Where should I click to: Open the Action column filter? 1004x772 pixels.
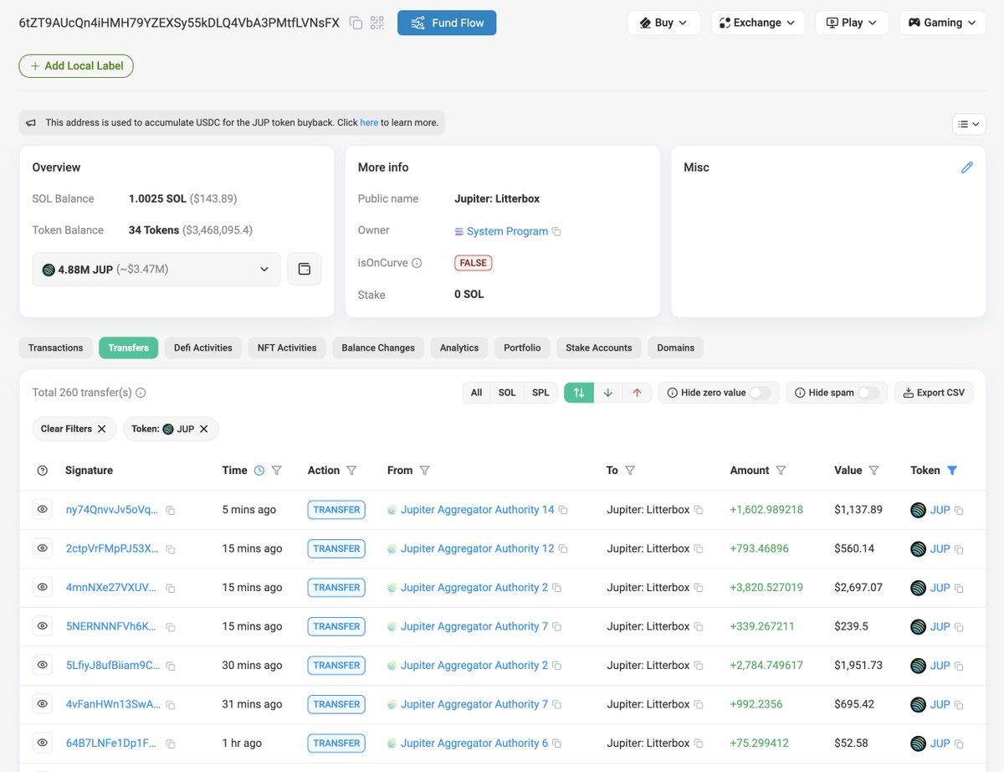[x=351, y=471]
